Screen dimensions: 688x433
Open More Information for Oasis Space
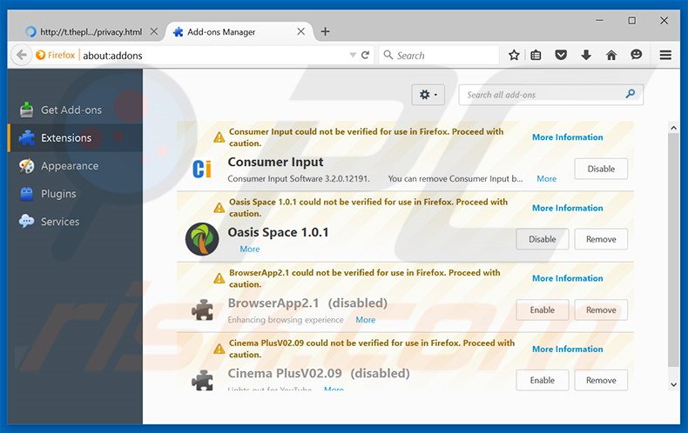click(x=567, y=208)
